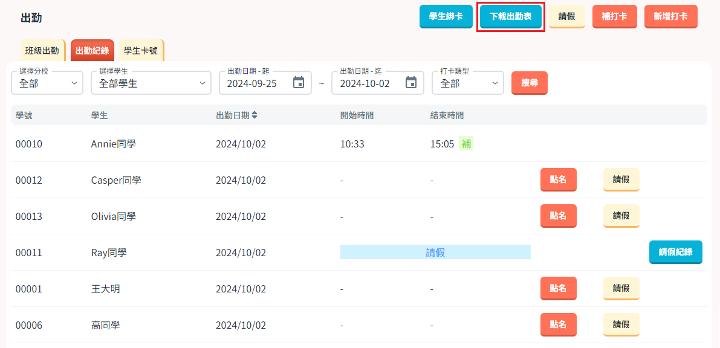Click the 補 tag on Annie's row
The image size is (720, 348).
point(466,144)
